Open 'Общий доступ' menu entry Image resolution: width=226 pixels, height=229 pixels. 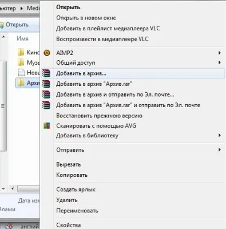click(133, 62)
